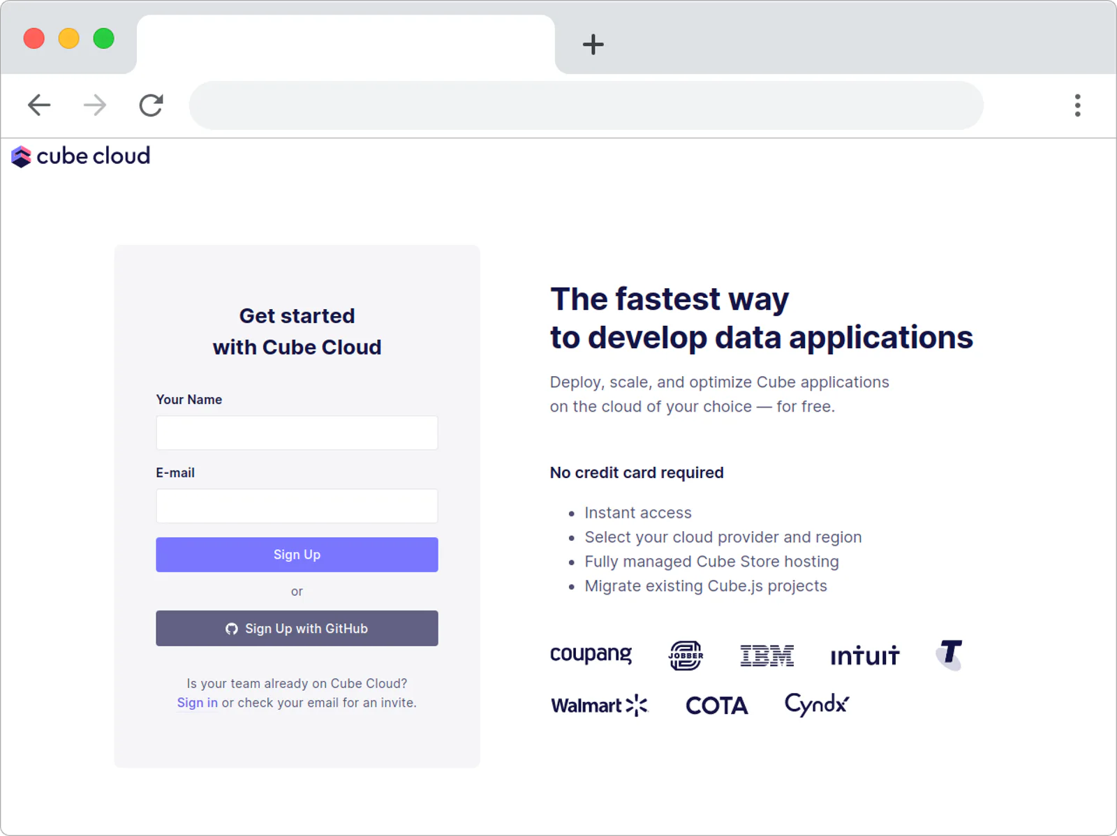
Task: Follow the Sign in link
Action: pos(197,703)
